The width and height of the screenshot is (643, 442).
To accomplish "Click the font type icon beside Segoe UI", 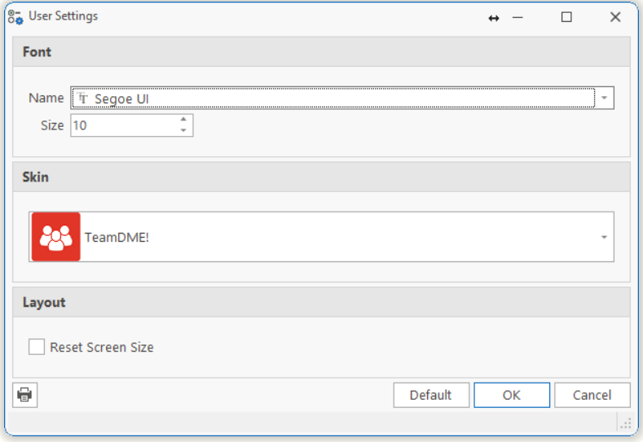I will coord(83,98).
